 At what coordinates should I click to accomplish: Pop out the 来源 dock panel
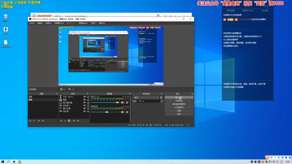88,94
